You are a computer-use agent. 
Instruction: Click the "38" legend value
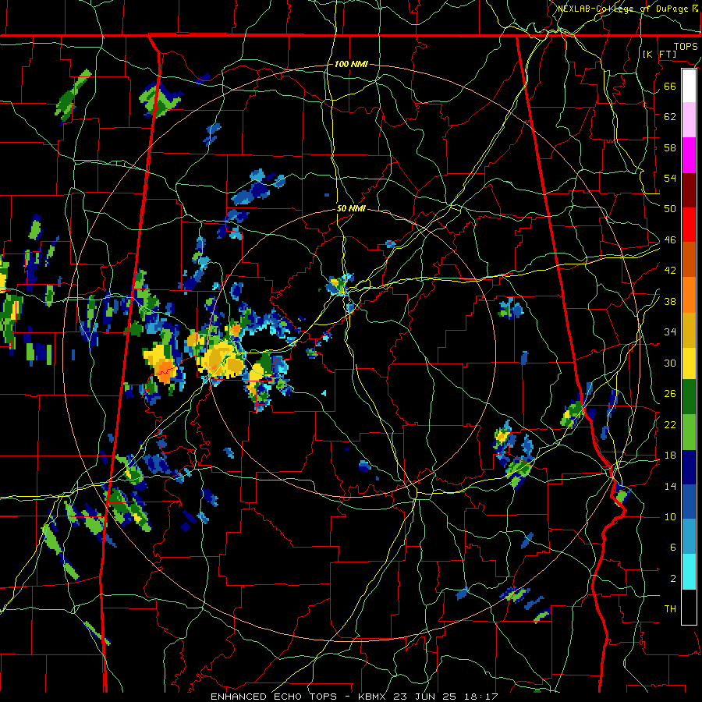pyautogui.click(x=670, y=301)
